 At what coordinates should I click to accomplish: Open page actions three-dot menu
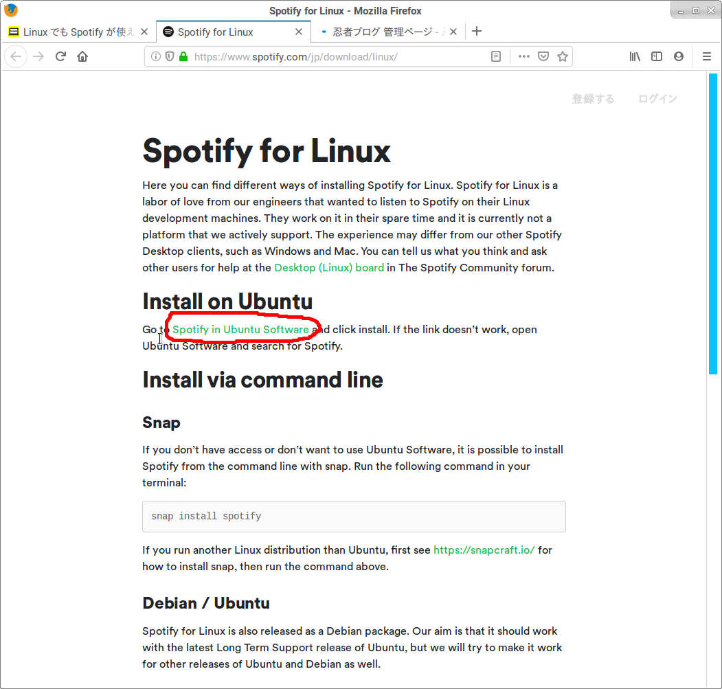(524, 56)
